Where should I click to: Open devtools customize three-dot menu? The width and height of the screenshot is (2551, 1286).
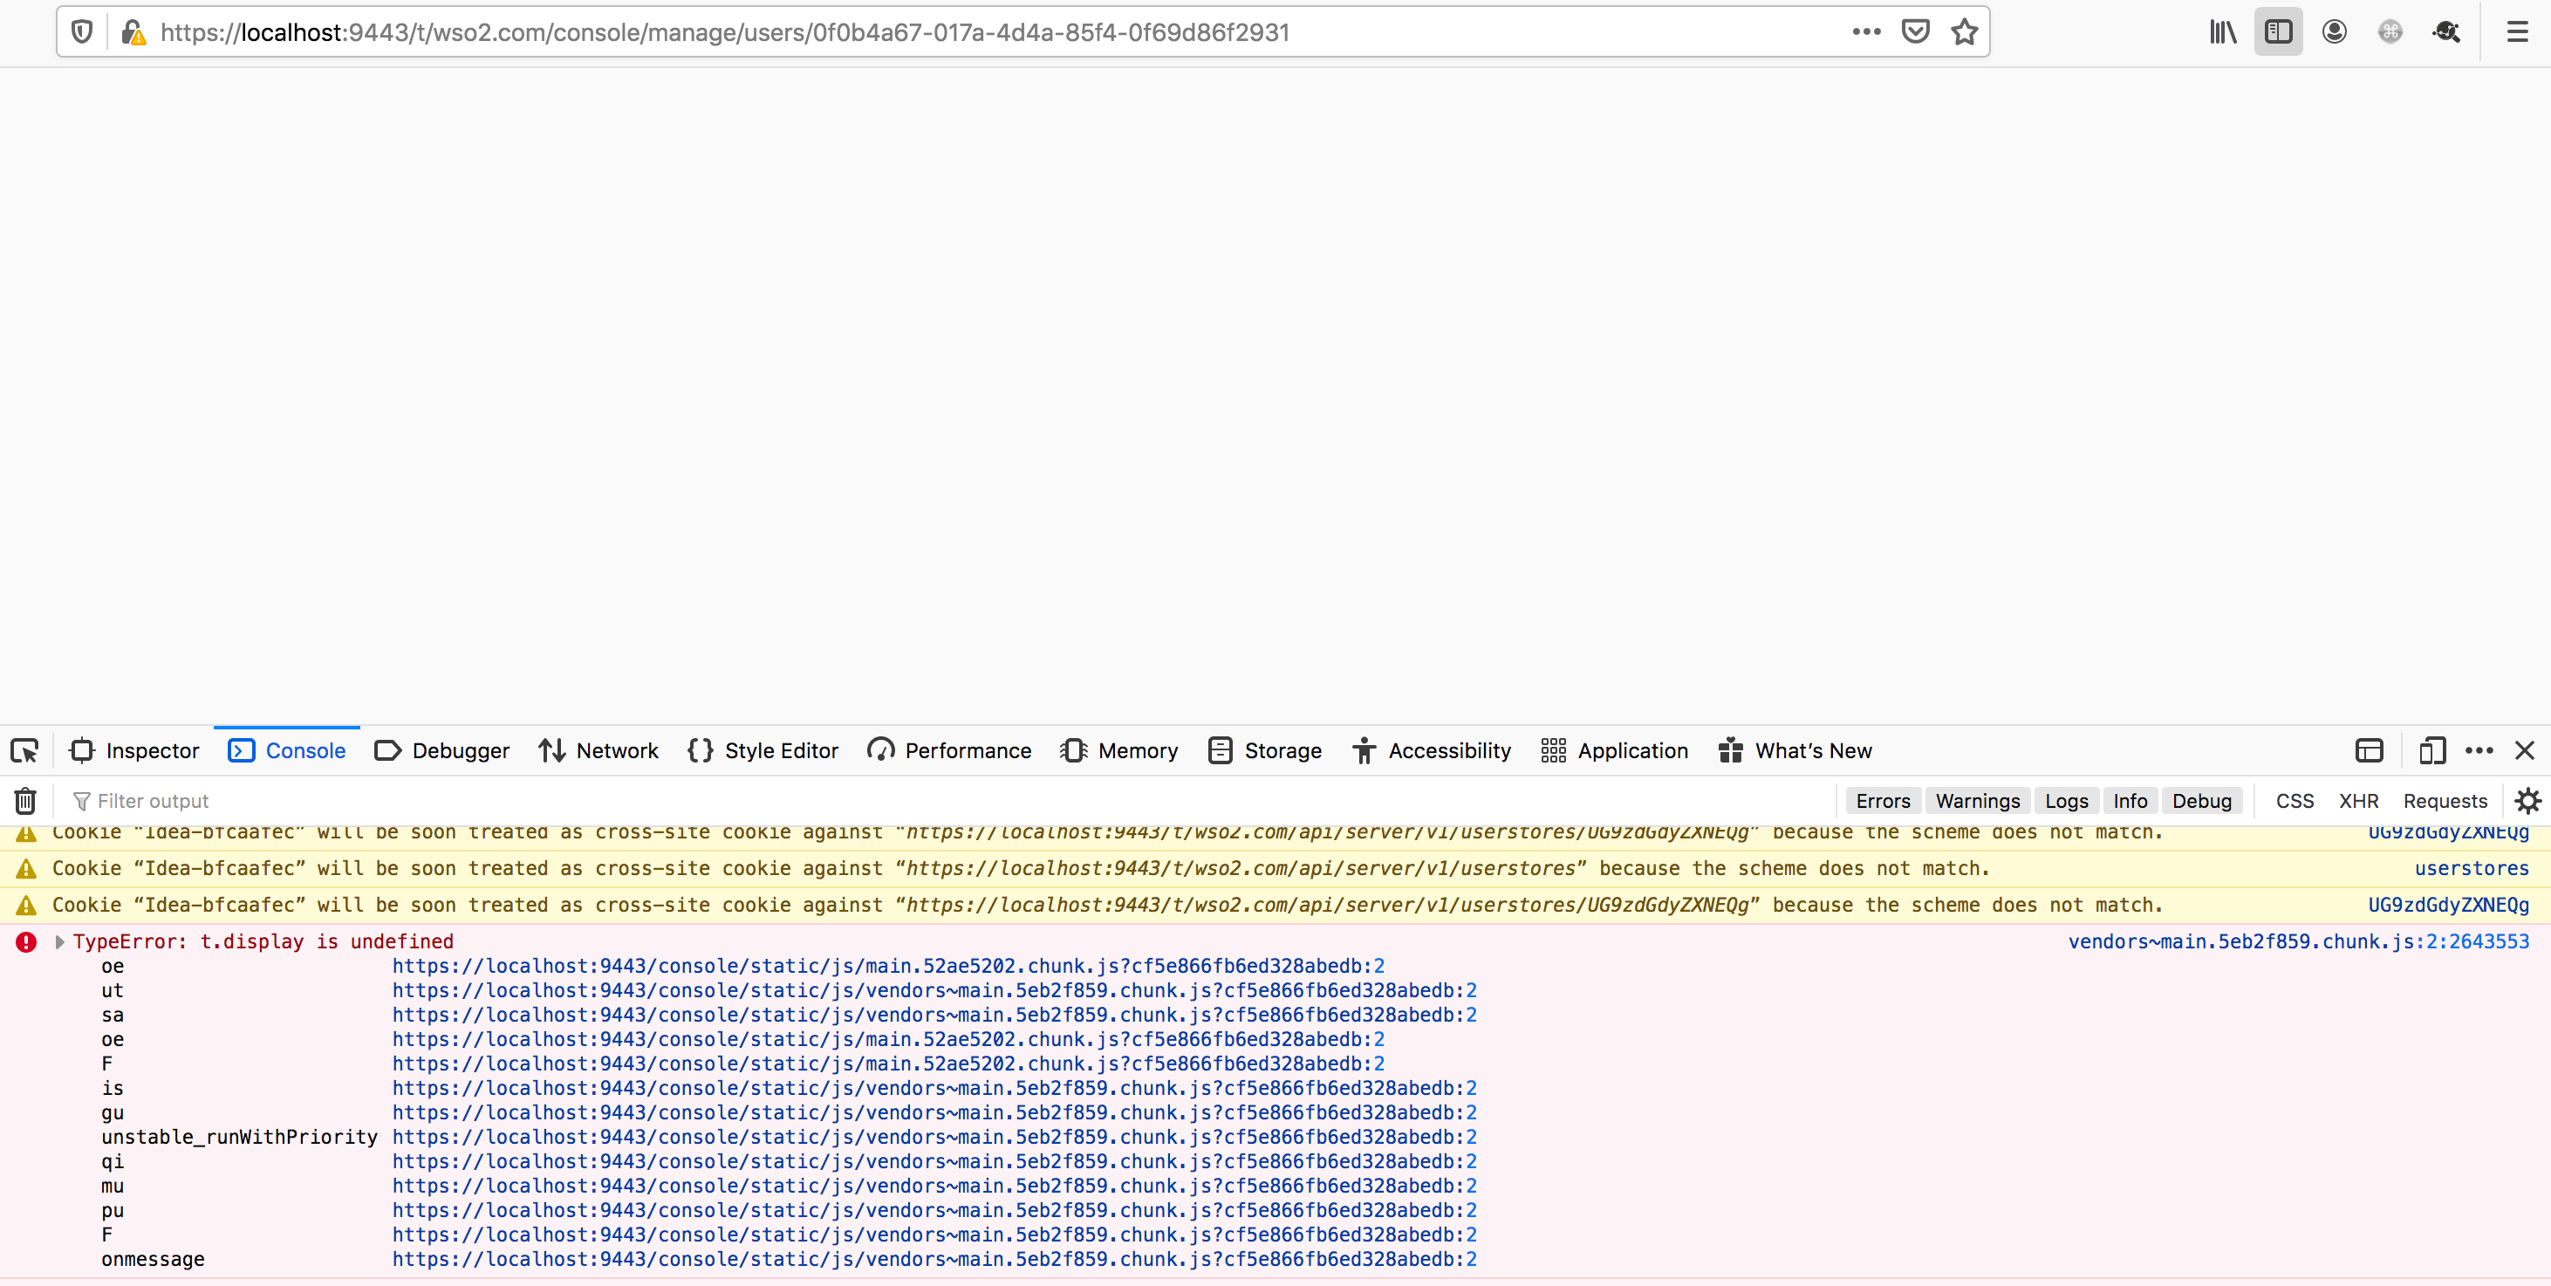(2479, 751)
